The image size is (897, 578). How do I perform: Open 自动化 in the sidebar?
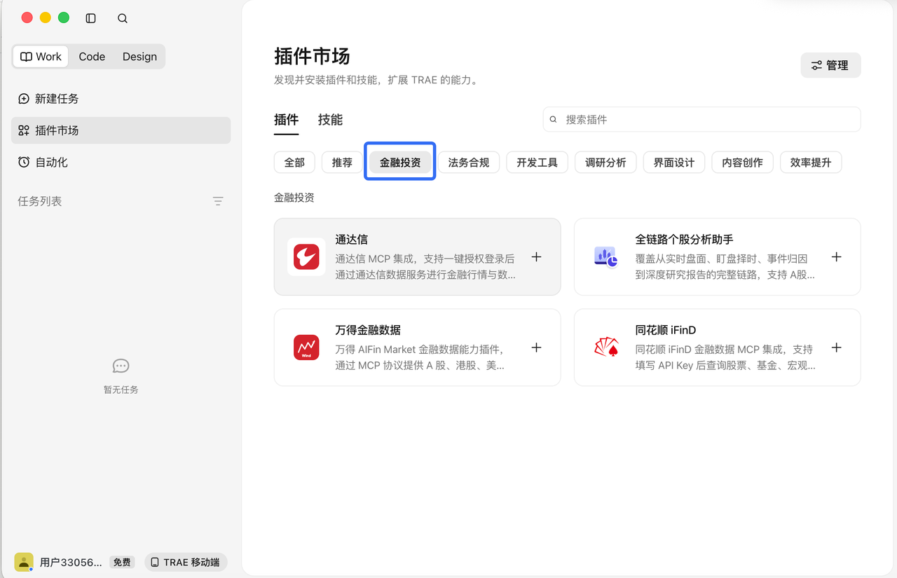(x=121, y=162)
